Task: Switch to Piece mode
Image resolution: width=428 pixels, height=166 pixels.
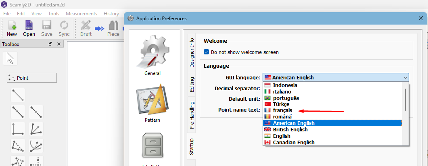Action: 113,28
